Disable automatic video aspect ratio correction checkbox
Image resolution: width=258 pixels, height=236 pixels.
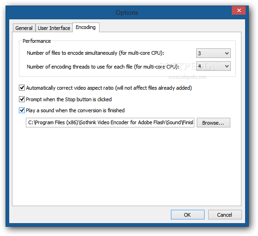coord(22,88)
